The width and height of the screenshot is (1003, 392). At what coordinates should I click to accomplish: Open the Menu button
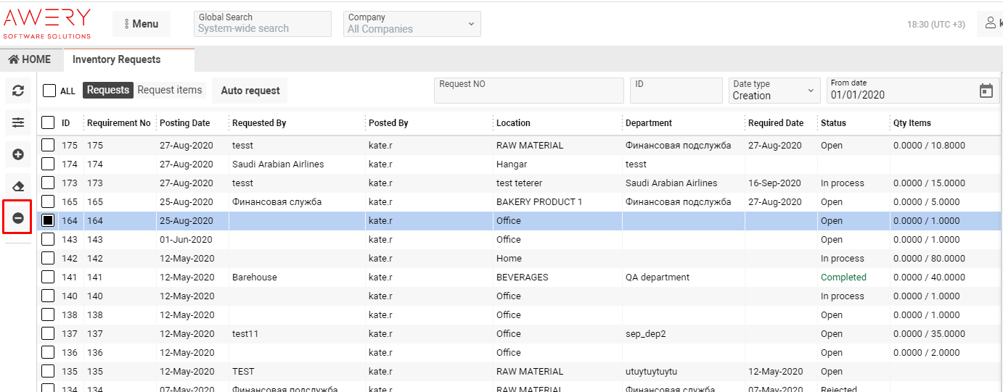click(141, 24)
